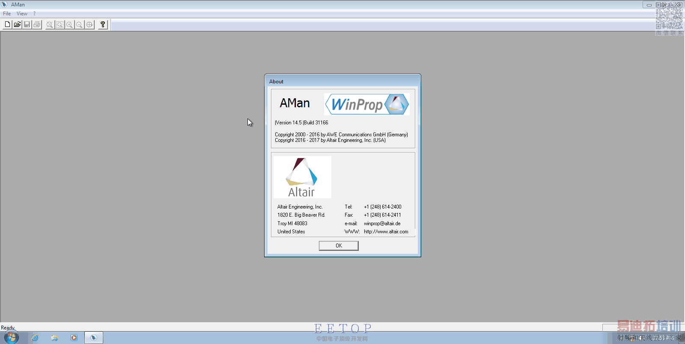The image size is (685, 344).
Task: Minimize the AMan window
Action: tap(649, 5)
